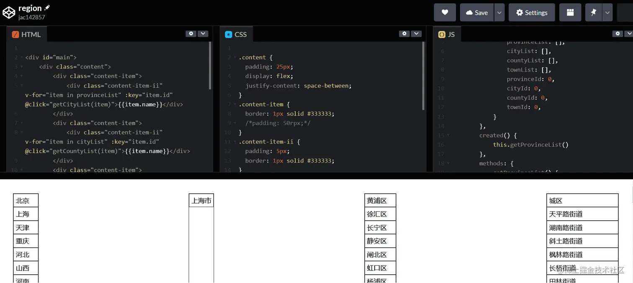
Task: Select county 虹口区
Action: tap(380, 268)
